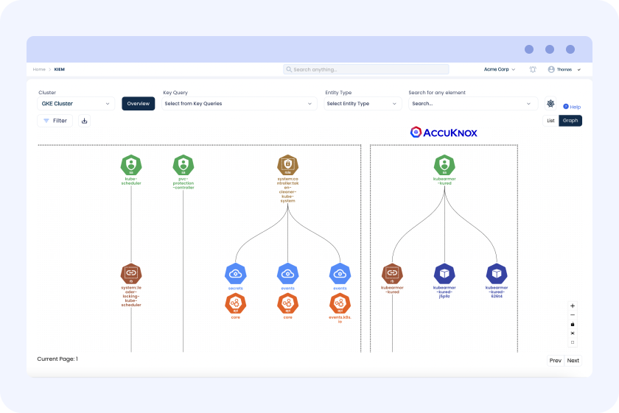Open the Acme Corp tenant menu
The image size is (619, 413).
click(500, 69)
